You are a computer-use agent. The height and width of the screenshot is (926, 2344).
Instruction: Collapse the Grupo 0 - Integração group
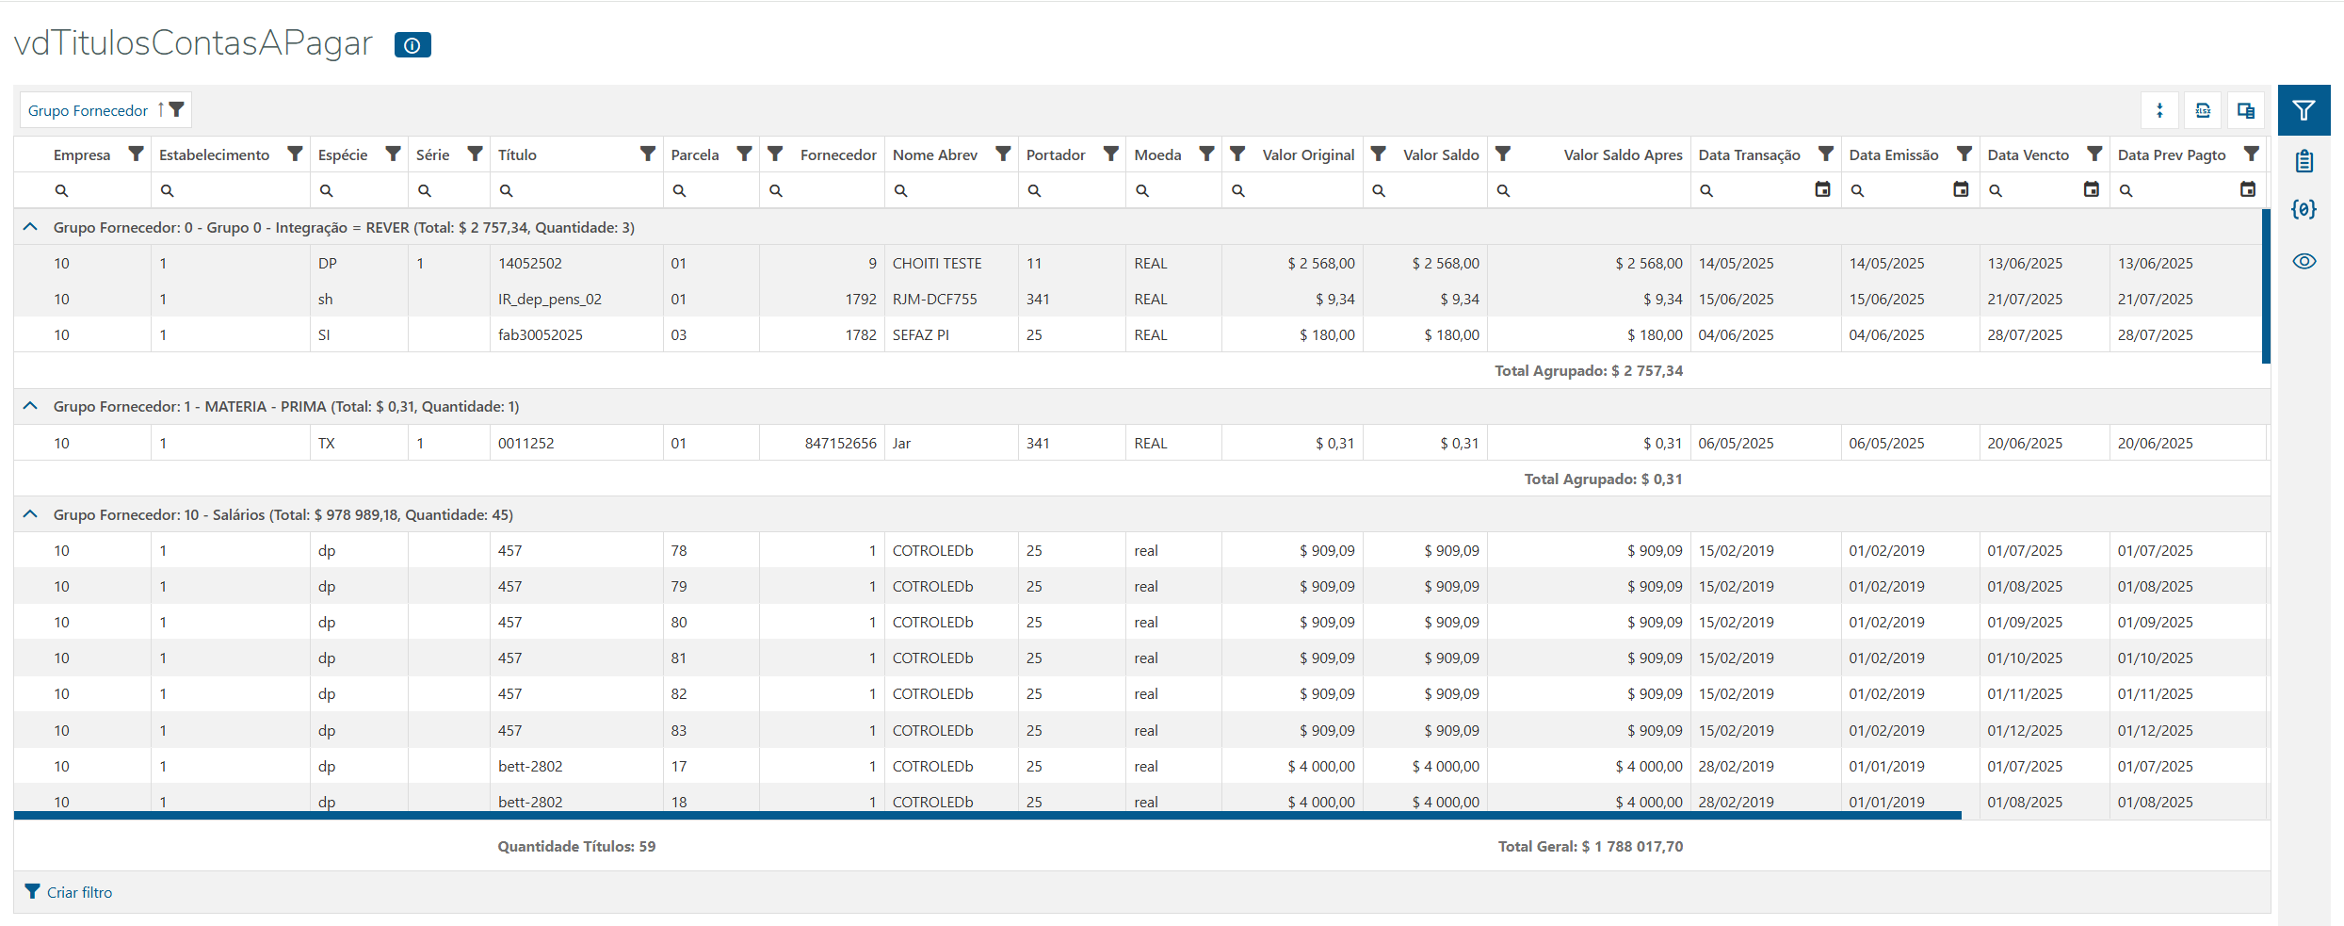[x=30, y=227]
